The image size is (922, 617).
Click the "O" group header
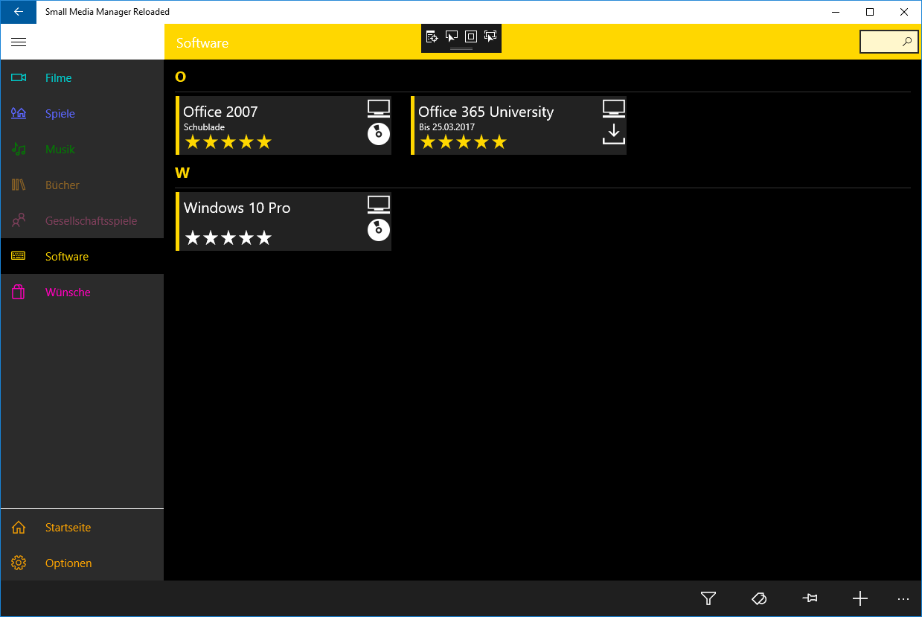[x=180, y=77]
